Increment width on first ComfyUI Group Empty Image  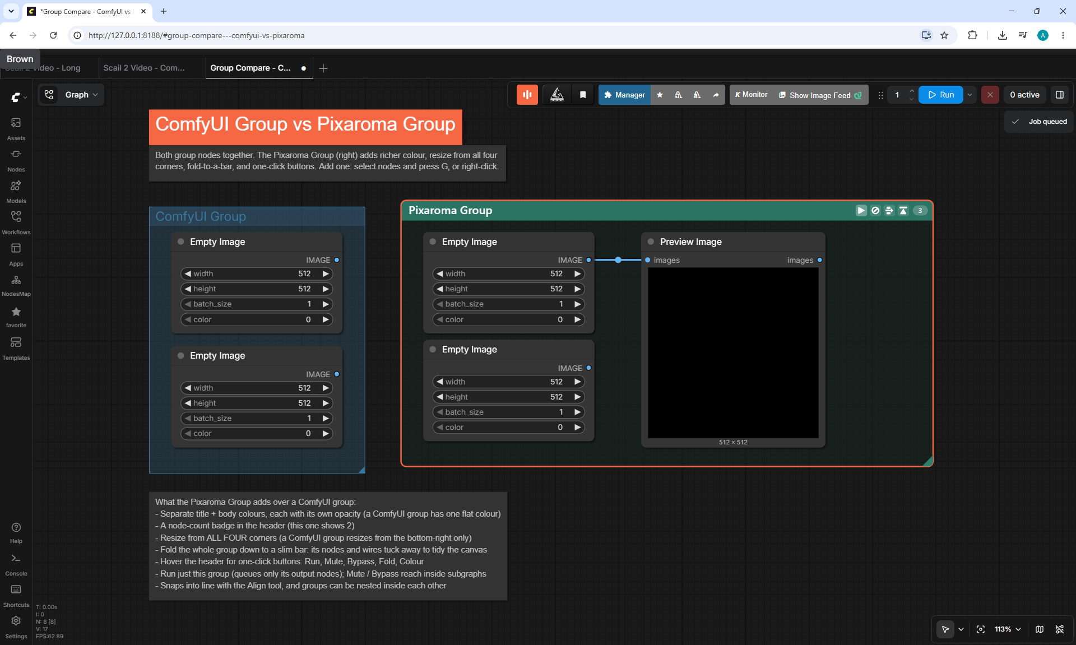click(325, 274)
